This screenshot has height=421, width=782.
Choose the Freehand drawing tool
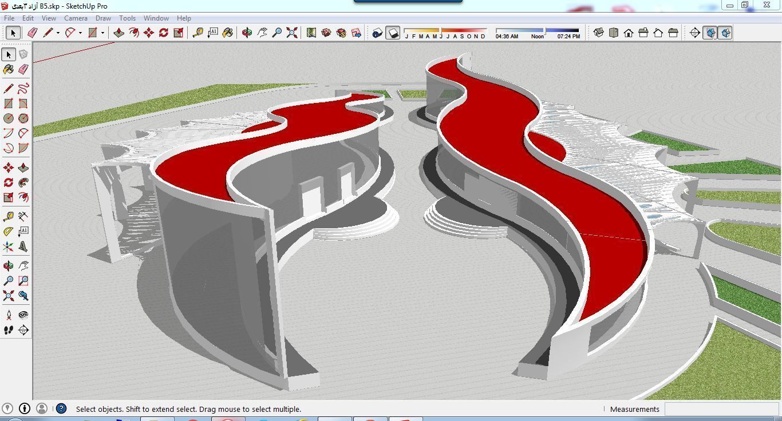23,89
